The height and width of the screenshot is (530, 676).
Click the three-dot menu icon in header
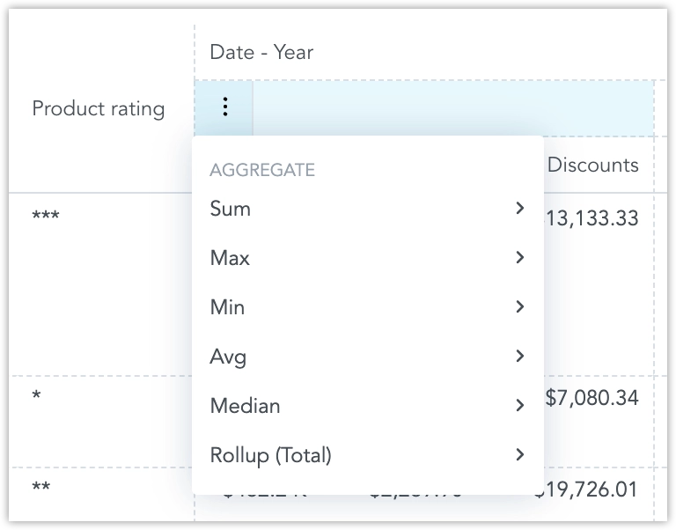tap(225, 108)
